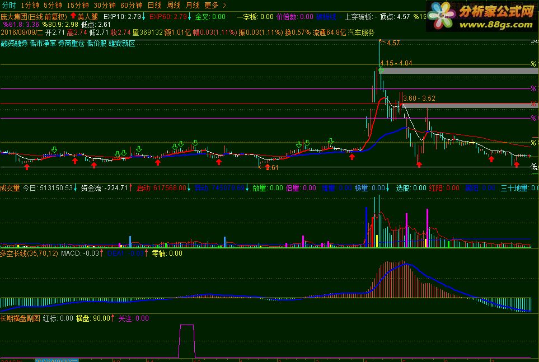Click the 额1.01亿 turnover figure
Image resolution: width=539 pixels, height=362 pixels.
coord(177,32)
